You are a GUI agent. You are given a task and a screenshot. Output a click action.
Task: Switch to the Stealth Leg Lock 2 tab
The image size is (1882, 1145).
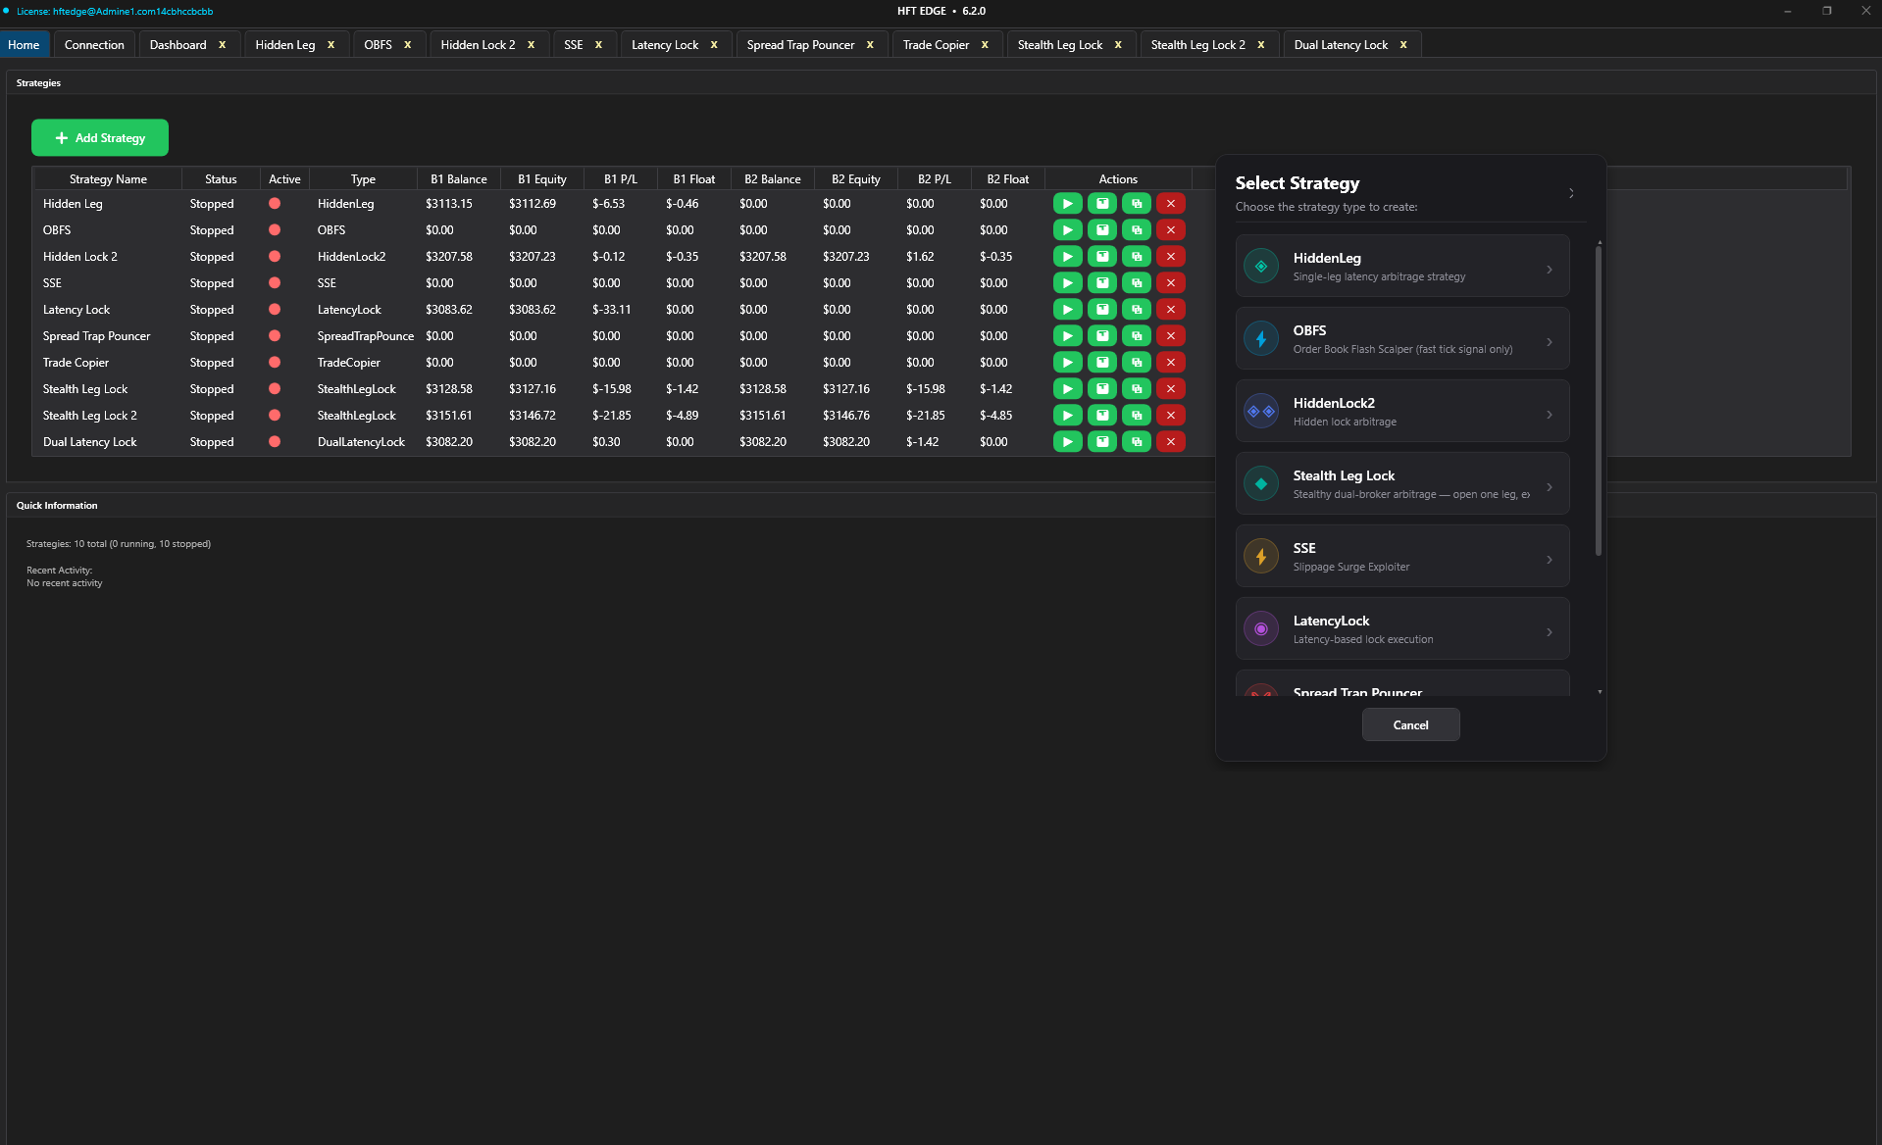1197,45
